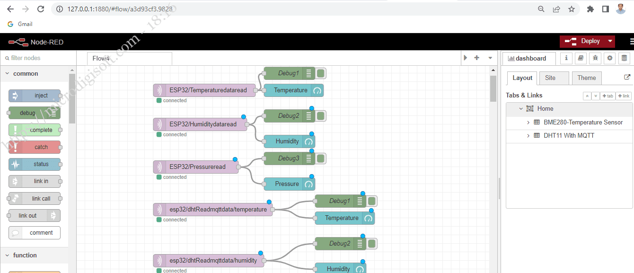Switch to the Theme tab

[587, 78]
